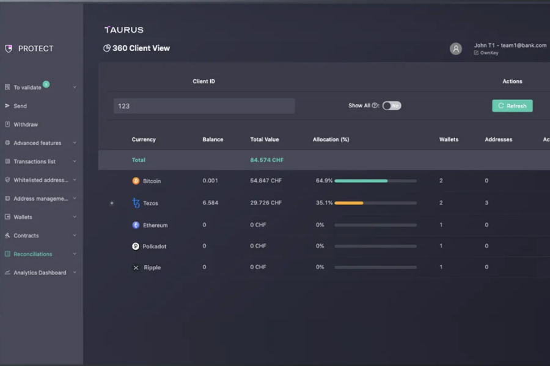
Task: Click the Ripple coin icon
Action: pos(136,268)
